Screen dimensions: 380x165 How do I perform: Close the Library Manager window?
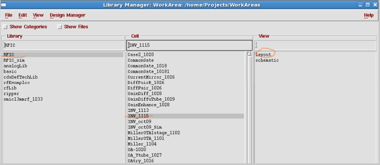[375, 5]
